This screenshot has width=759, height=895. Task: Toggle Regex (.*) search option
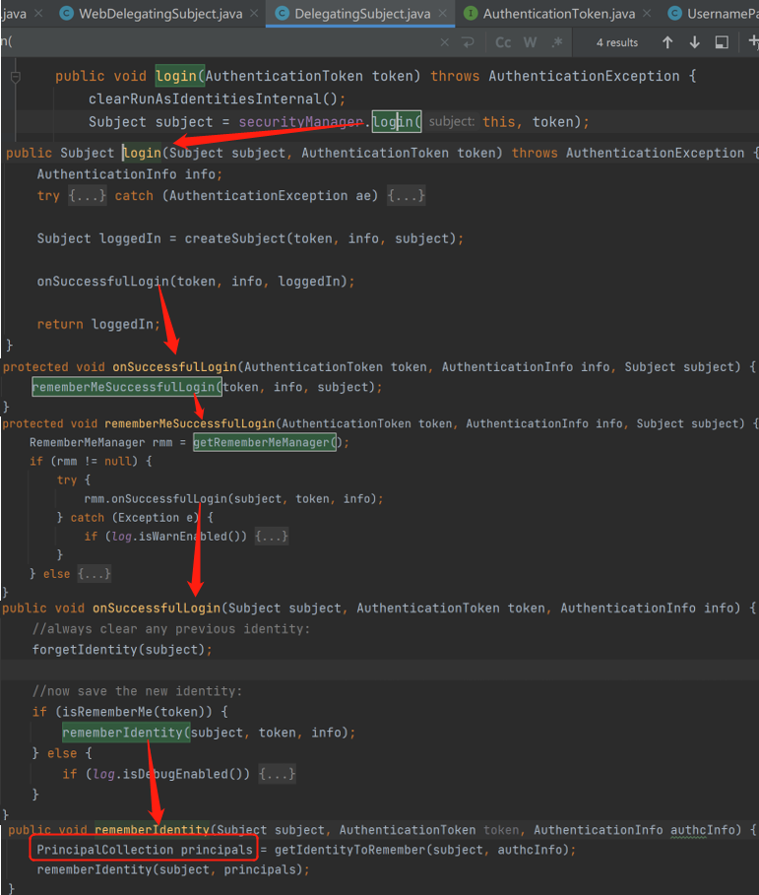click(557, 42)
